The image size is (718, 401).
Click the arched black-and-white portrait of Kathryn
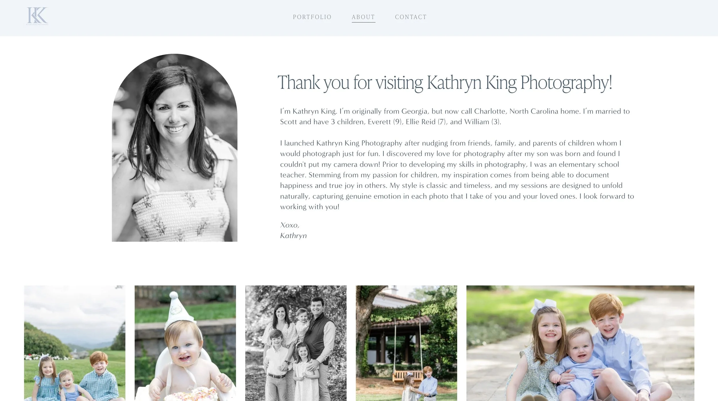pyautogui.click(x=175, y=148)
